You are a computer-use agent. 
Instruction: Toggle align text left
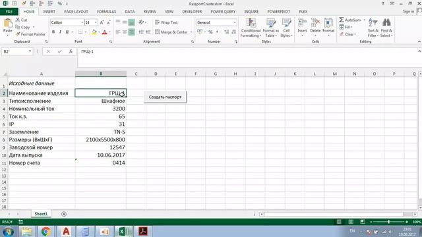(x=118, y=32)
